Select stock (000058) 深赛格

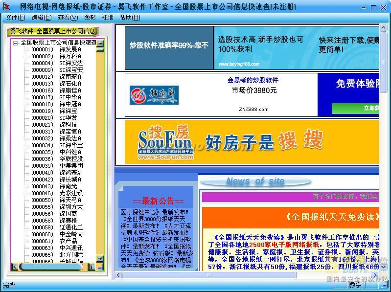[x=54, y=221]
